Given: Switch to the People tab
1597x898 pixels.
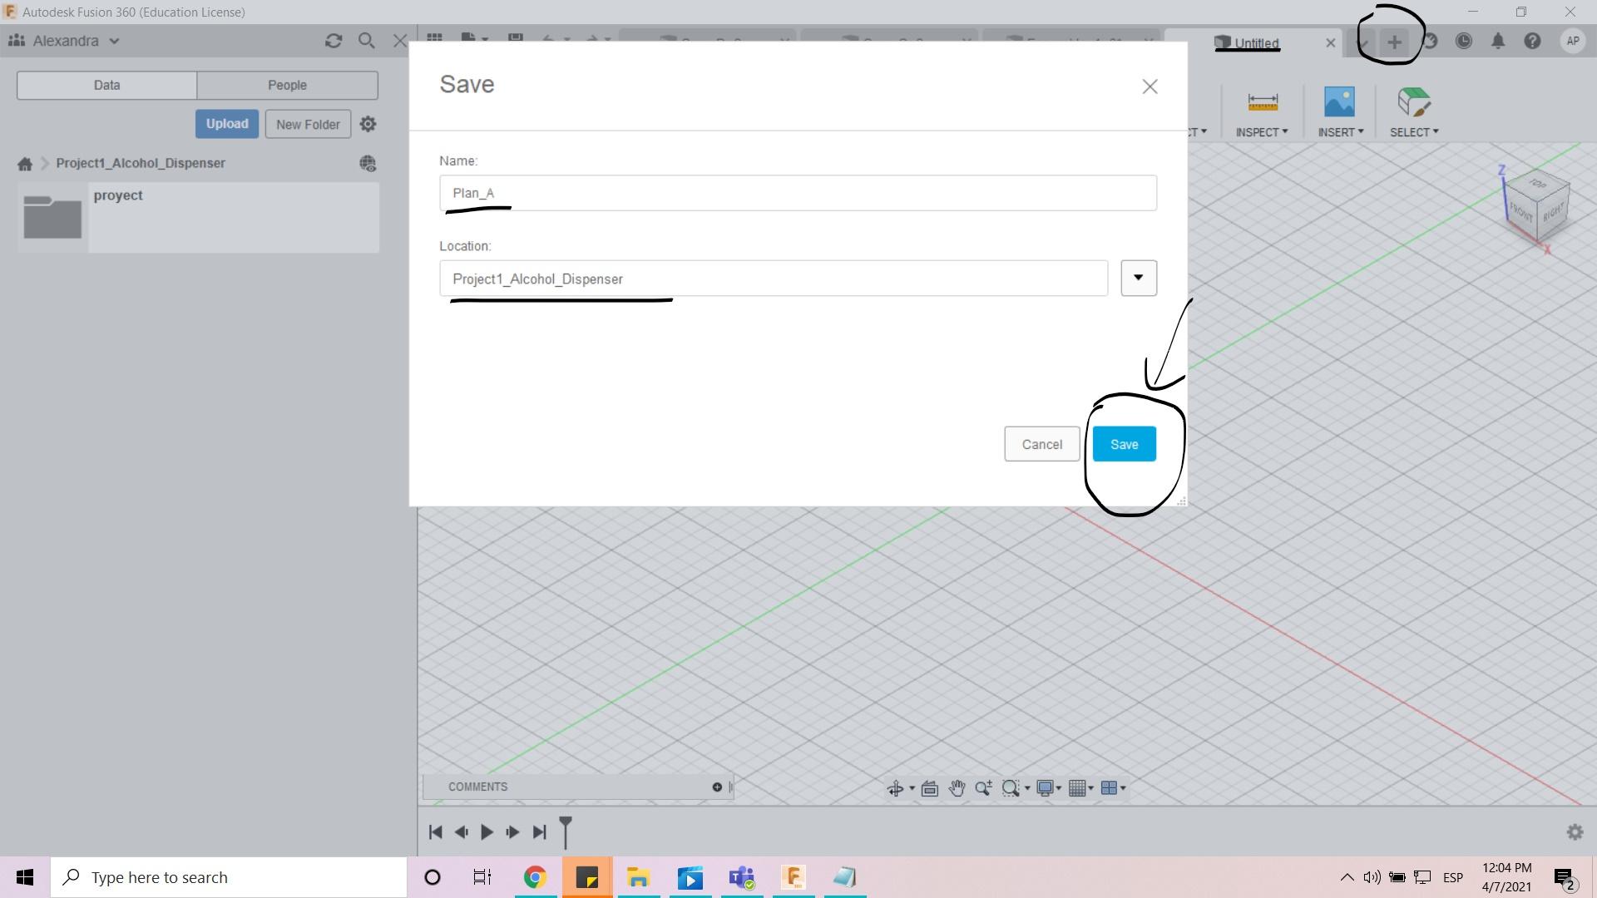Looking at the screenshot, I should point(287,85).
